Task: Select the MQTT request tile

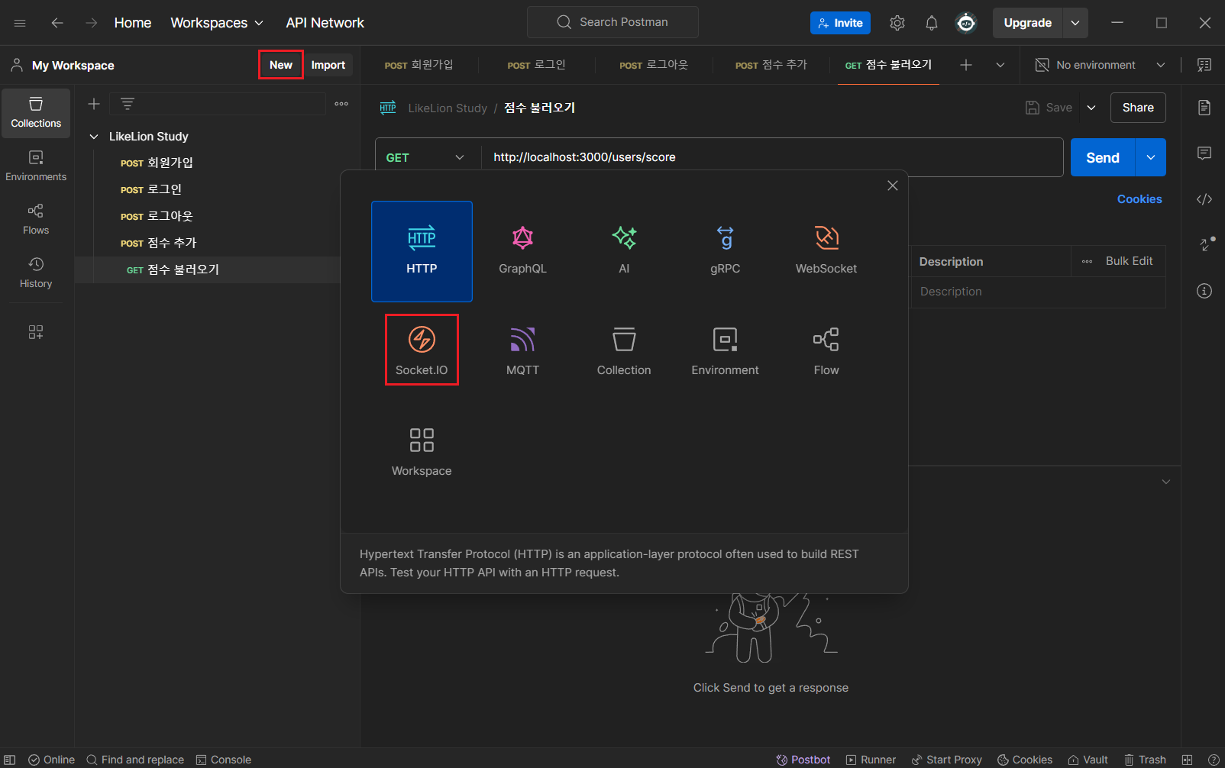Action: click(x=522, y=352)
